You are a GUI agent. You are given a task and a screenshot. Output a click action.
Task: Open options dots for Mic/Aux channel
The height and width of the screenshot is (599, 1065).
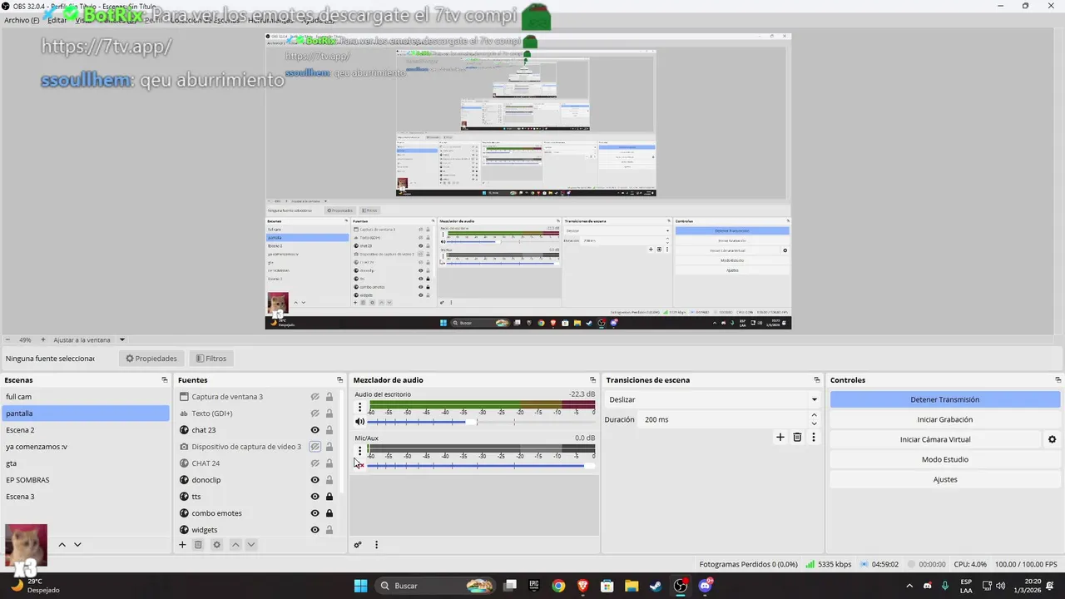pos(359,451)
